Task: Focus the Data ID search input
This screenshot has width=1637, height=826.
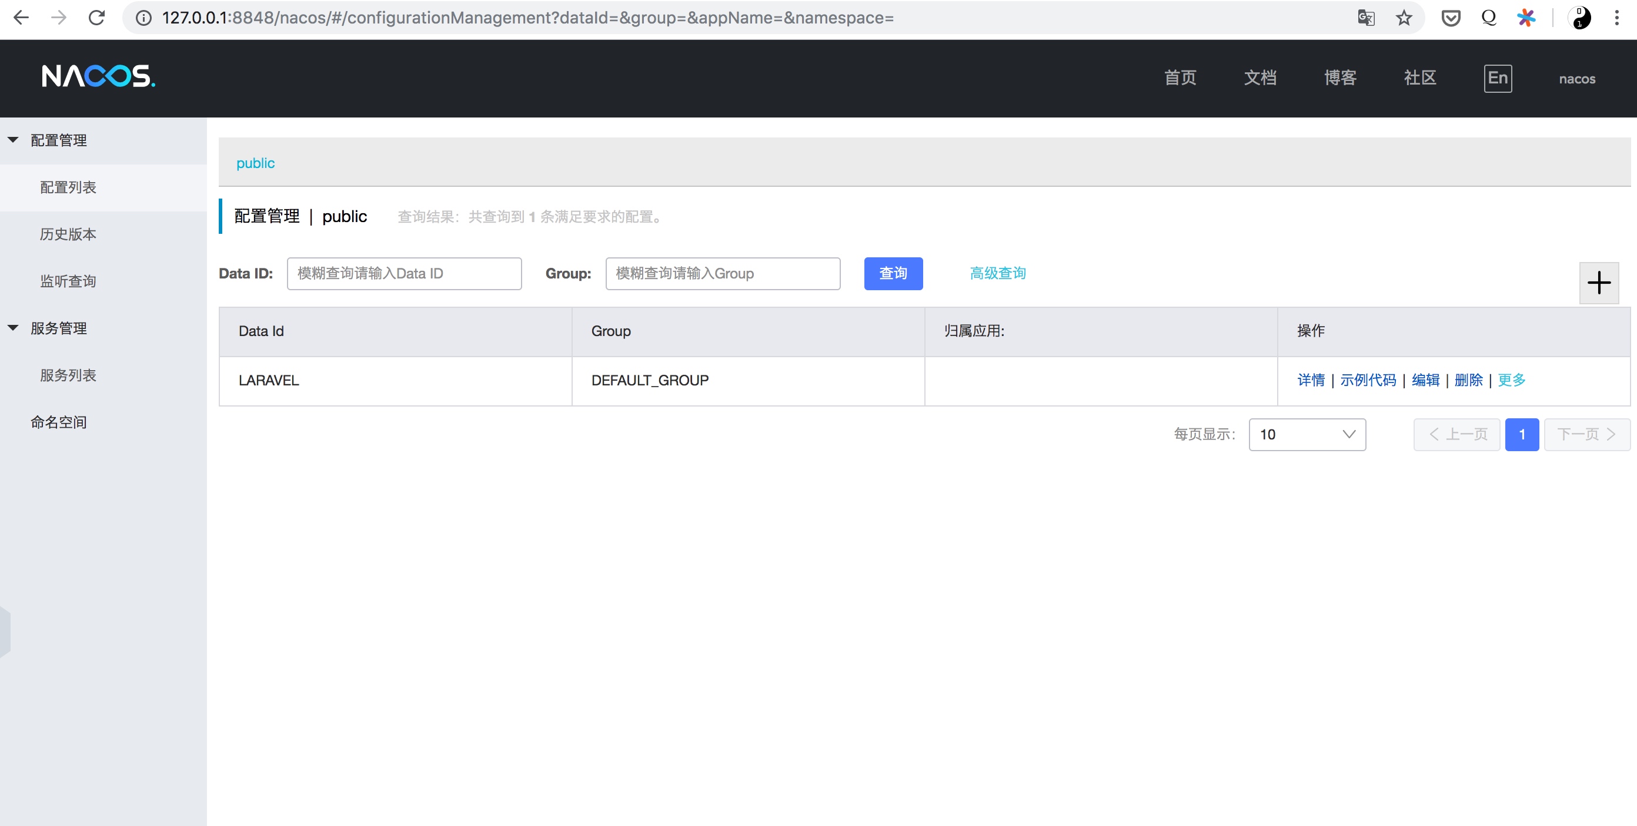Action: (x=403, y=273)
